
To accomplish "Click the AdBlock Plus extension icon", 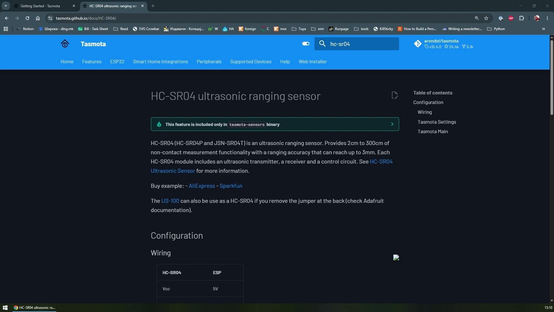I will click(511, 18).
